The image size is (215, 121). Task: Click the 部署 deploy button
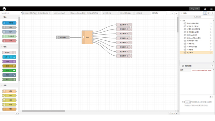pos(195,9)
